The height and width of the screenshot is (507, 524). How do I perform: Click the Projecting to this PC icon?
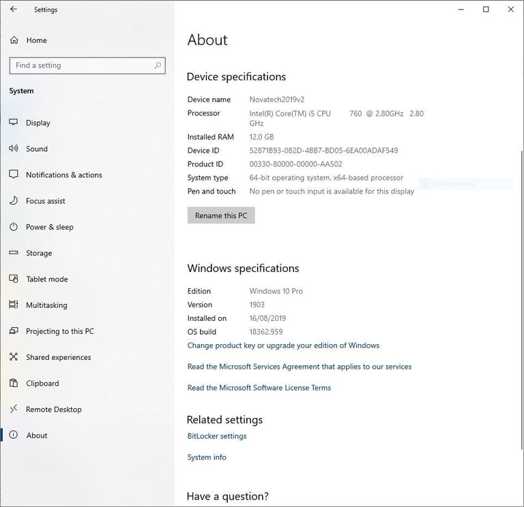[14, 331]
